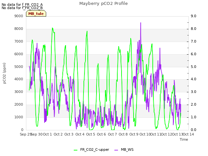This screenshot has height=156, width=208.
Task: Click the 2000 left axis tick label
Action: tap(19, 105)
